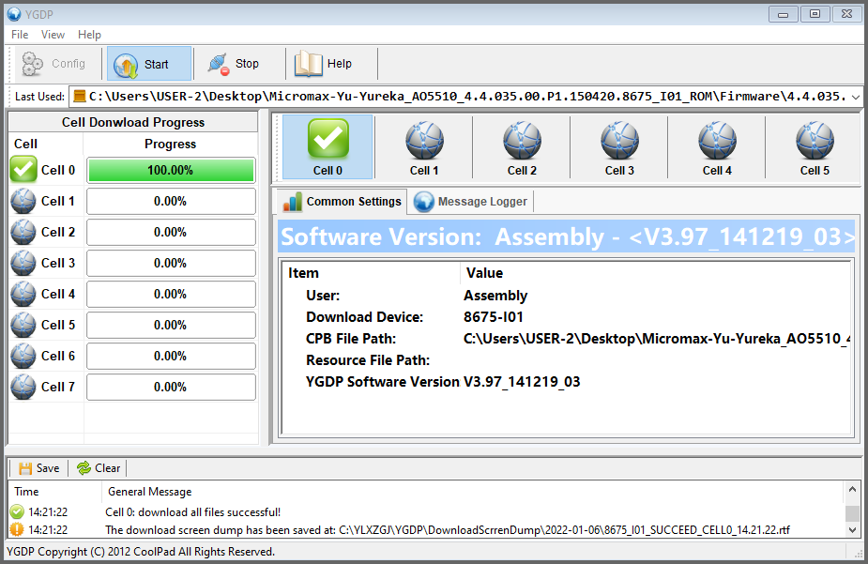This screenshot has width=868, height=564.
Task: Select Cell 3 globe icon in top strip
Action: pos(619,147)
